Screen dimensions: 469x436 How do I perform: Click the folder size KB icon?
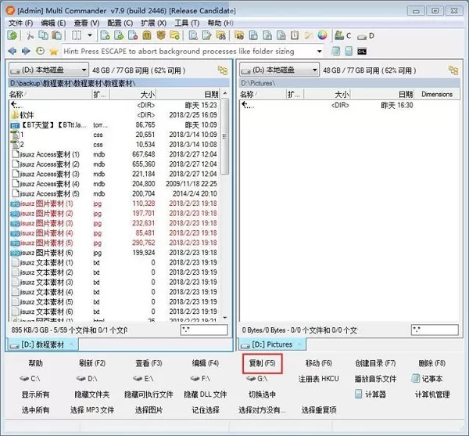pyautogui.click(x=239, y=36)
